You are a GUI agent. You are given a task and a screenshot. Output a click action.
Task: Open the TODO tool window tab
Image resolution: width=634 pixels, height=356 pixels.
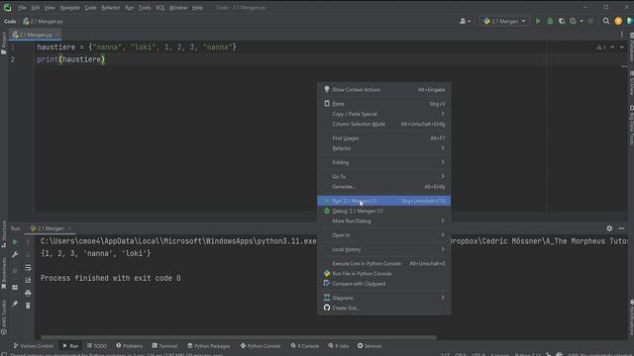pos(97,346)
